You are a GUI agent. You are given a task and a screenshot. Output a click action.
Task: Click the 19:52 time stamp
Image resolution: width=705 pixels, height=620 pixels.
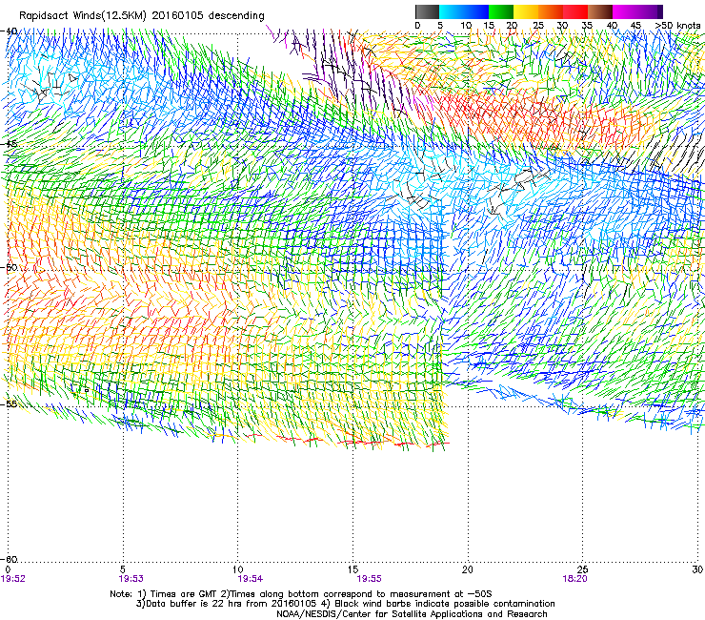tap(13, 579)
